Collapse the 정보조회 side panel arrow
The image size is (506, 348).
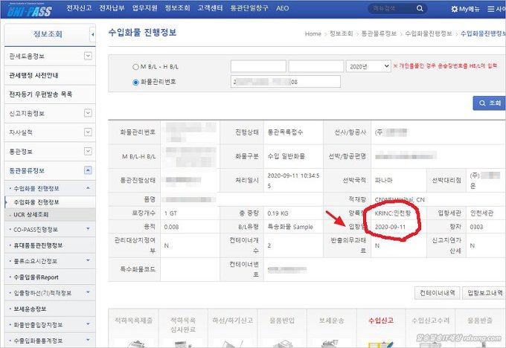point(92,34)
